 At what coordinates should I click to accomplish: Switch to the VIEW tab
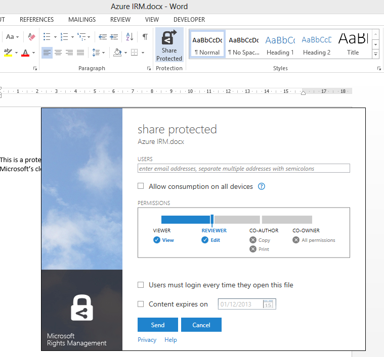[152, 20]
